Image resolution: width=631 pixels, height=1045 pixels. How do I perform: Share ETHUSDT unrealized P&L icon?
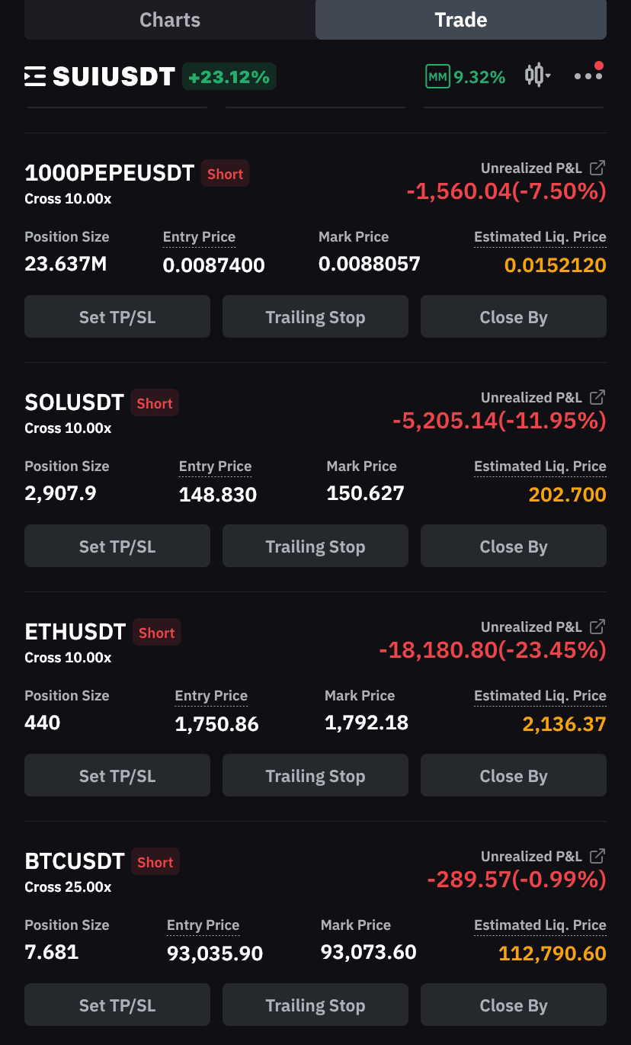[x=598, y=627]
